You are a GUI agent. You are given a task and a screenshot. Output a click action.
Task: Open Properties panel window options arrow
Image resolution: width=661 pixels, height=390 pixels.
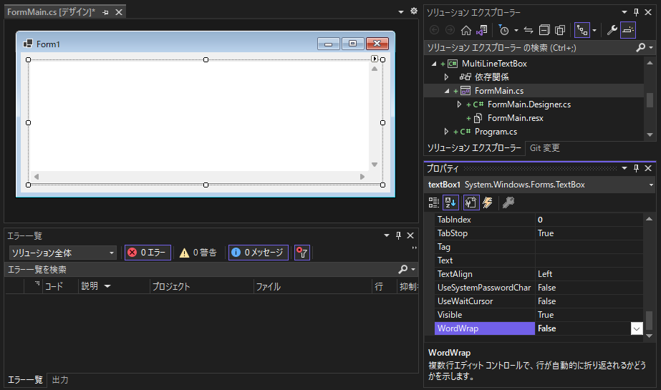pos(624,168)
